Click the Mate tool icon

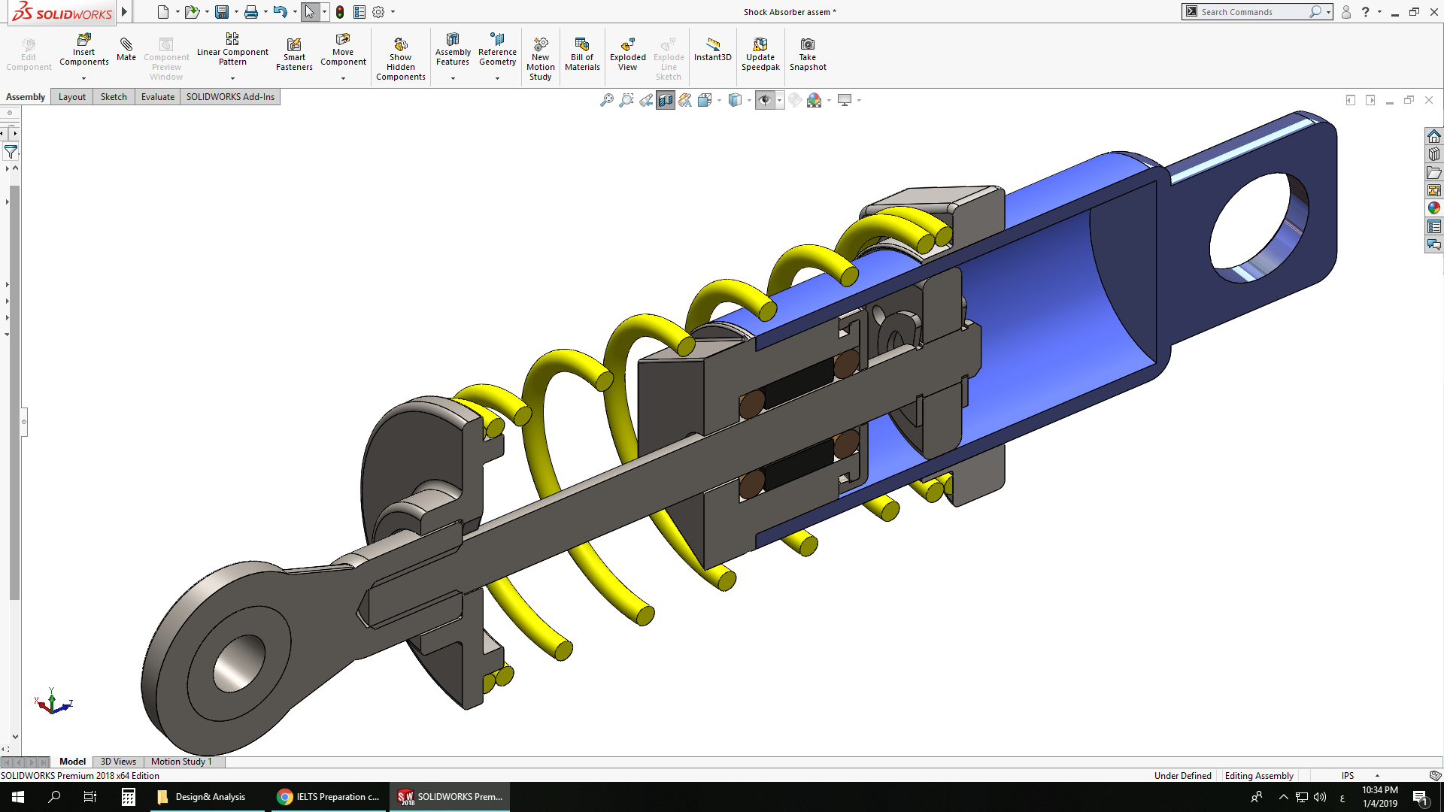126,45
